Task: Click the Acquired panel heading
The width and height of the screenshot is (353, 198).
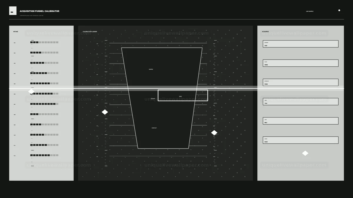Action: click(265, 32)
